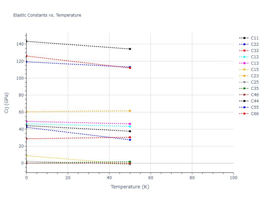Select magenta data point at 50 K

pyautogui.click(x=130, y=124)
